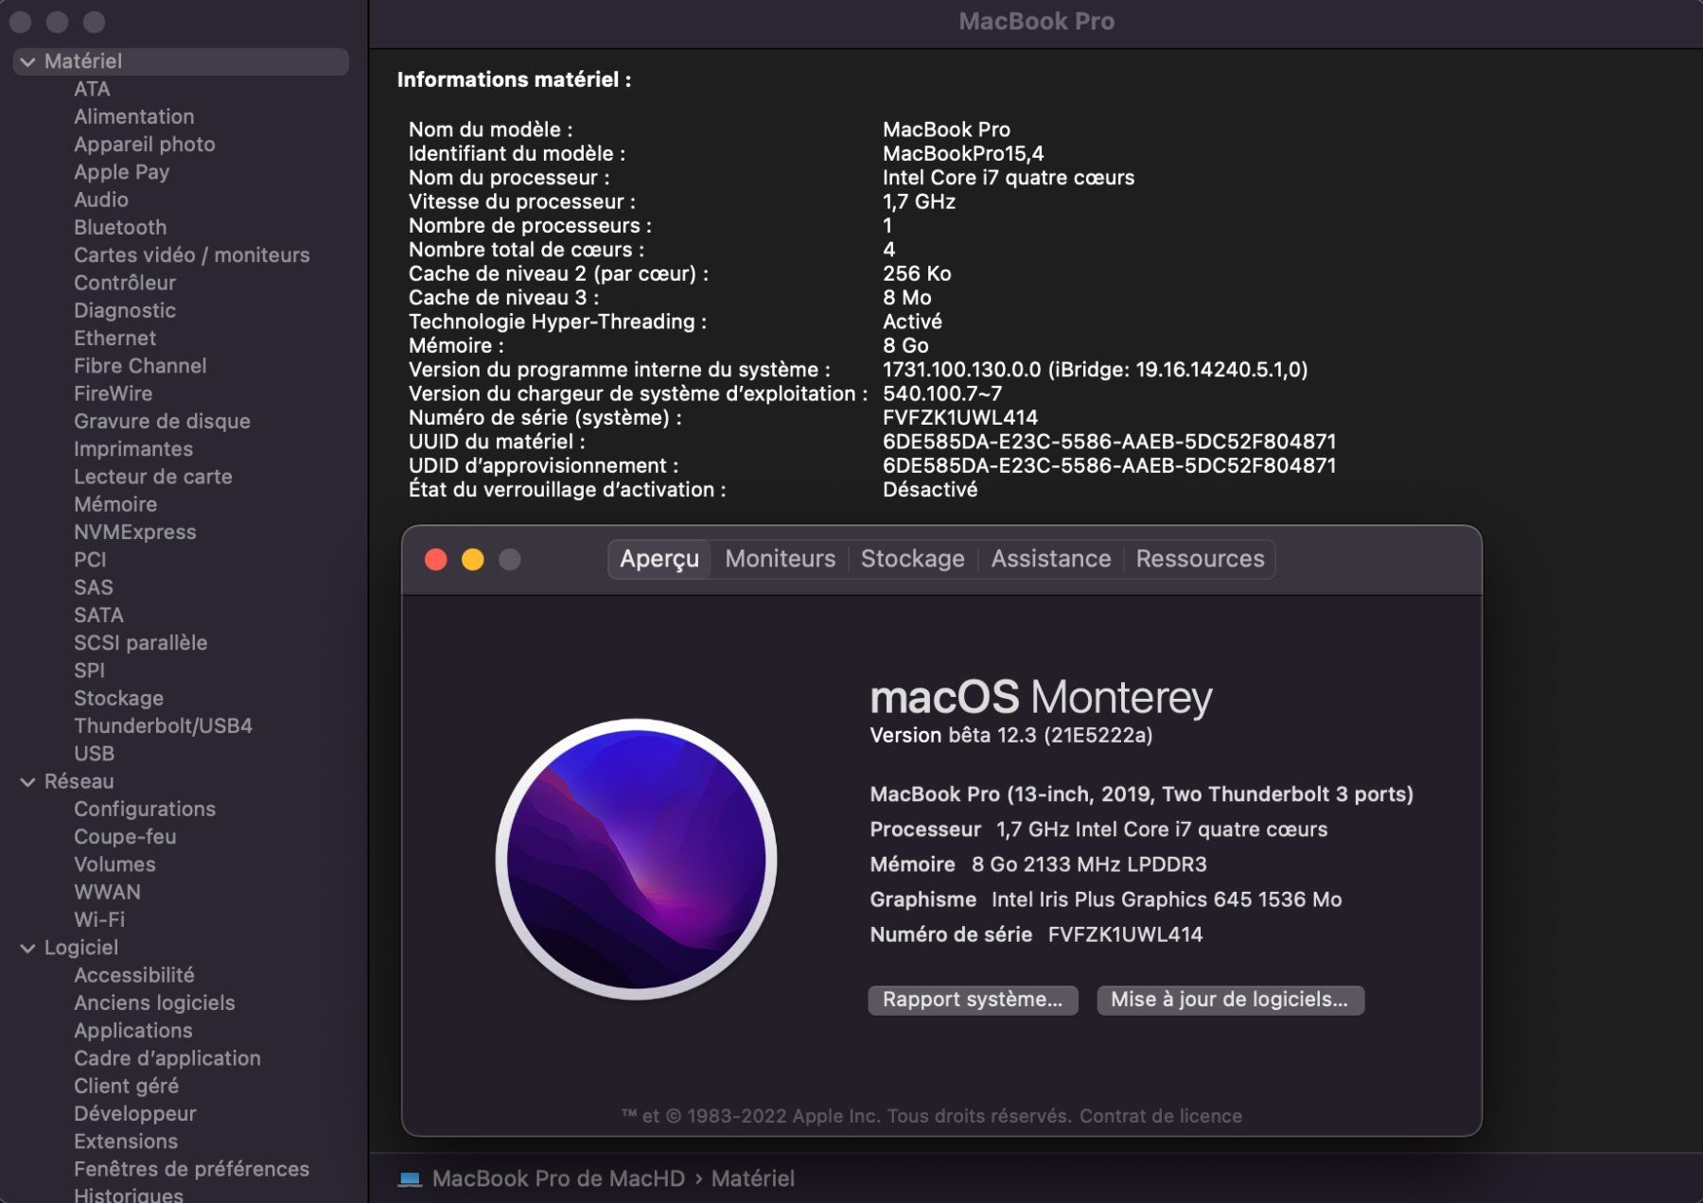Screen dimensions: 1703x1203
Task: Select SPI in the sidebar
Action: tap(90, 671)
